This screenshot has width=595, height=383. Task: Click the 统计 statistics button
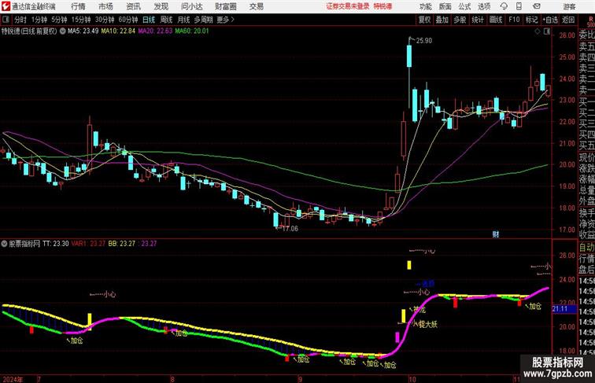478,20
